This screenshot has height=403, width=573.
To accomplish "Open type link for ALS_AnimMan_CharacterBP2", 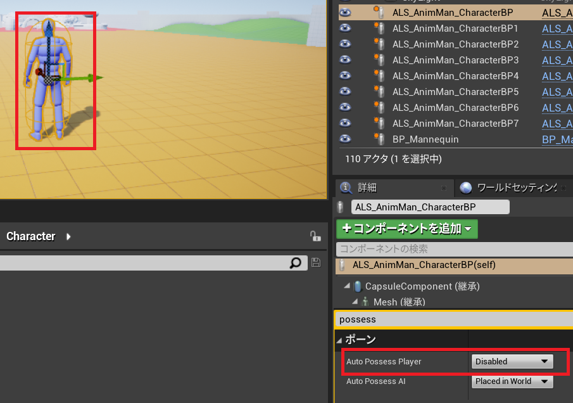I will 557,44.
